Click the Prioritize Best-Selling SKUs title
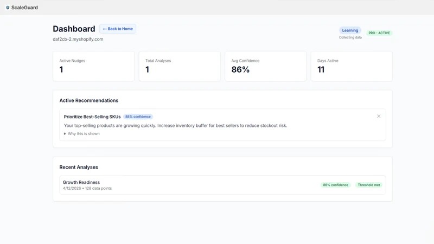The height and width of the screenshot is (244, 434). pos(92,117)
